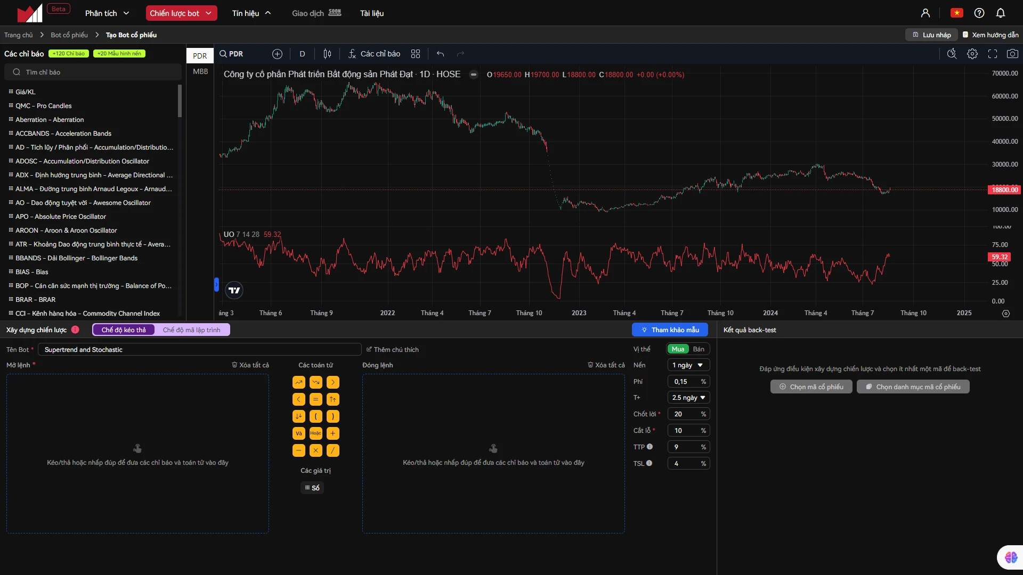Add the Hoặc logical operator
1023x575 pixels.
tap(316, 433)
